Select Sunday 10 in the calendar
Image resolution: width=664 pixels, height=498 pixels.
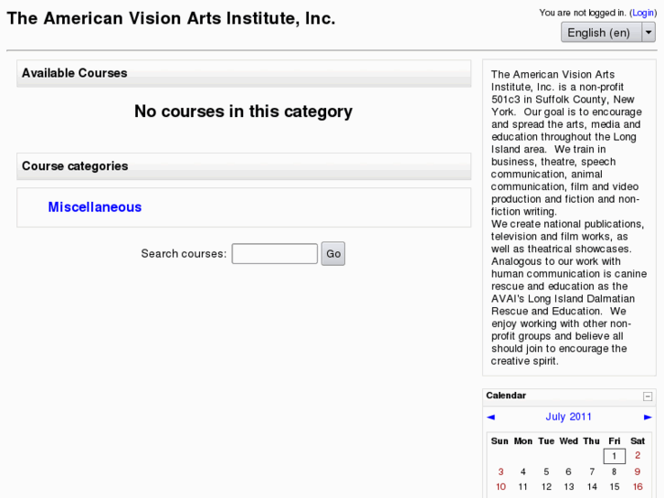click(501, 487)
